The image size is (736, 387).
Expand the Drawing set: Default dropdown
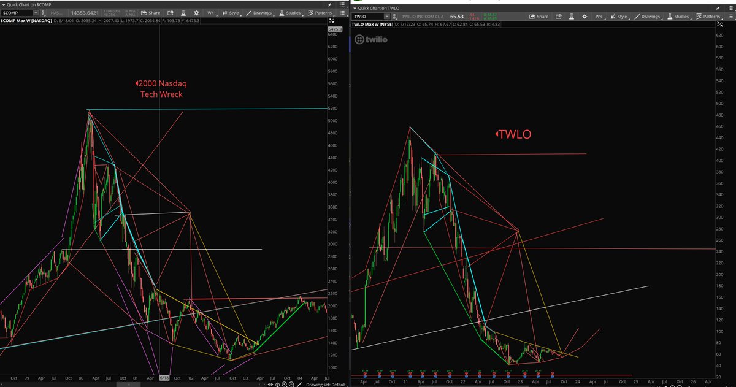click(325, 385)
